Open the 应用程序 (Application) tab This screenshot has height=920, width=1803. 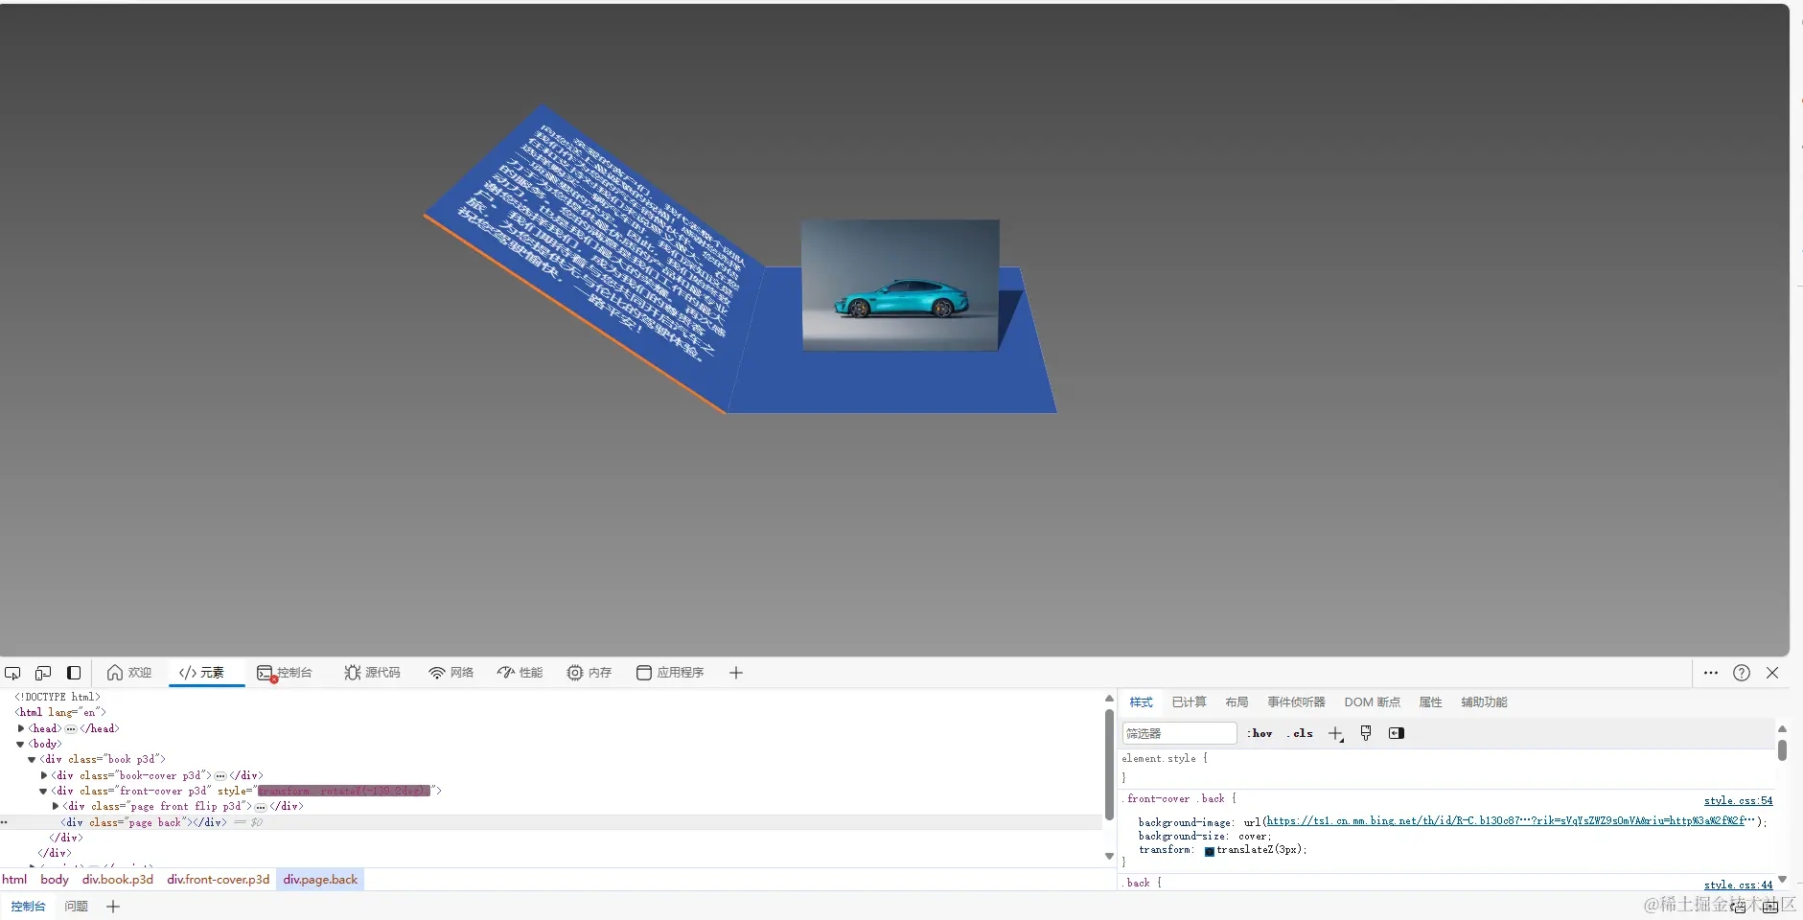(x=670, y=673)
